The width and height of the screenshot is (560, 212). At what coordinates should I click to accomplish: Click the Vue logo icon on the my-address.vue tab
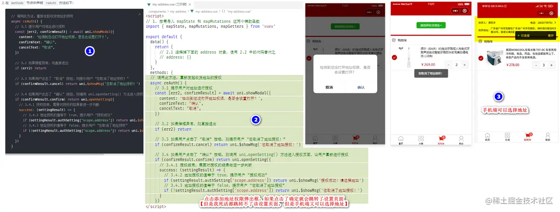[x=149, y=4]
